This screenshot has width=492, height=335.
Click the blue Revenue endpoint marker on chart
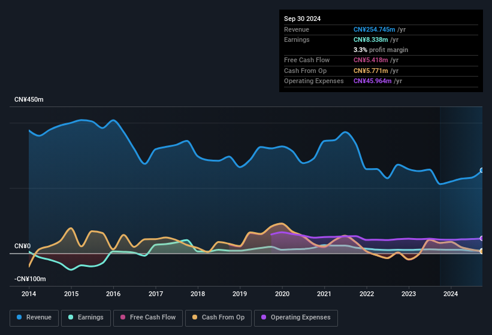(x=482, y=170)
